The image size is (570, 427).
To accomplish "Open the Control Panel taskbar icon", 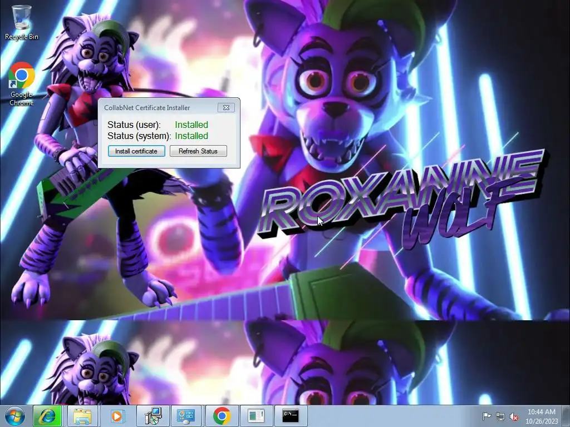I will (186, 416).
